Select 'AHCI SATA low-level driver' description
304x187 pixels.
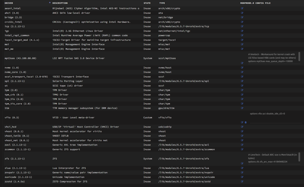tap(71, 13)
